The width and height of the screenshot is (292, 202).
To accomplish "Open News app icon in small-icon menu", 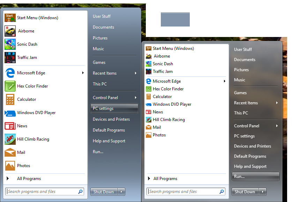I will click(x=149, y=112).
